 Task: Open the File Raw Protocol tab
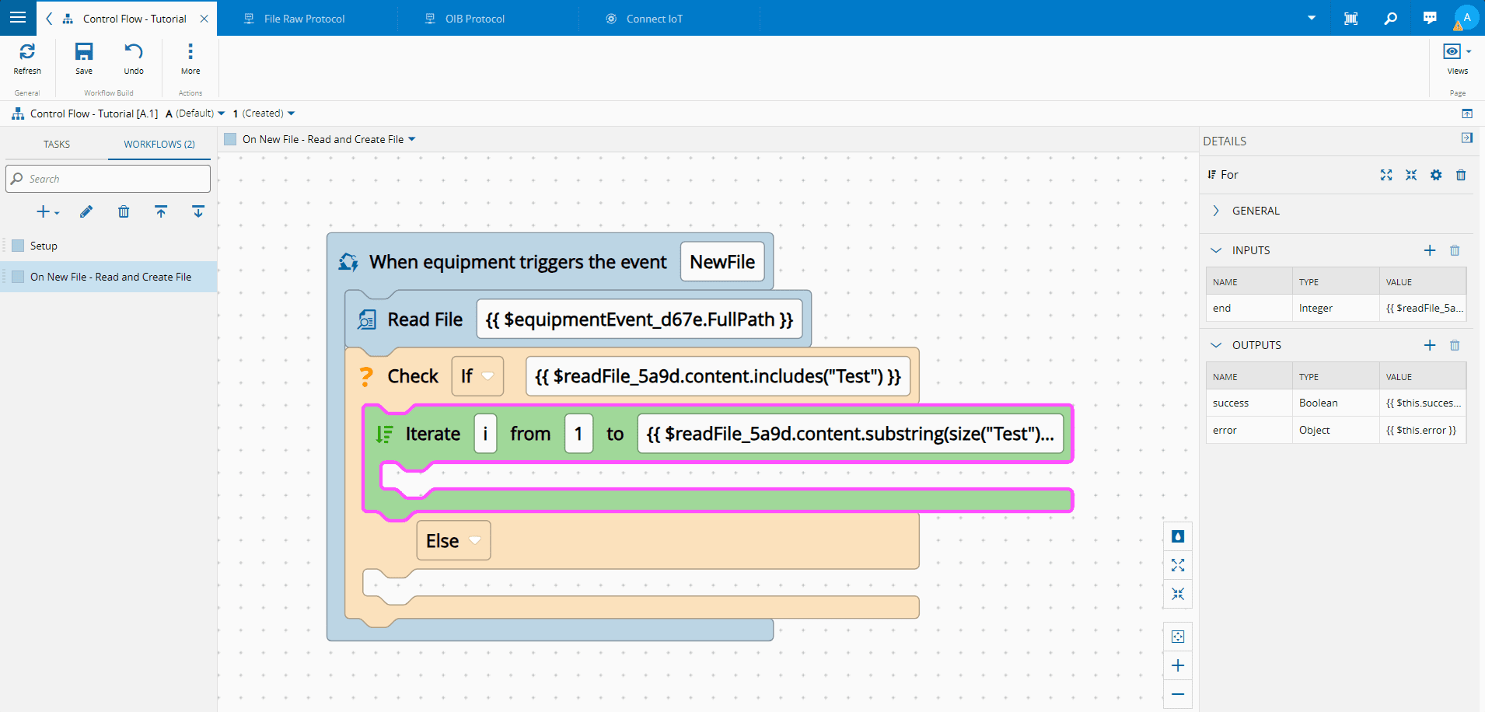304,19
